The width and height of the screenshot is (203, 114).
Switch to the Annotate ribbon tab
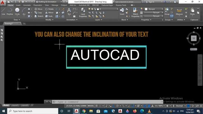27,5
